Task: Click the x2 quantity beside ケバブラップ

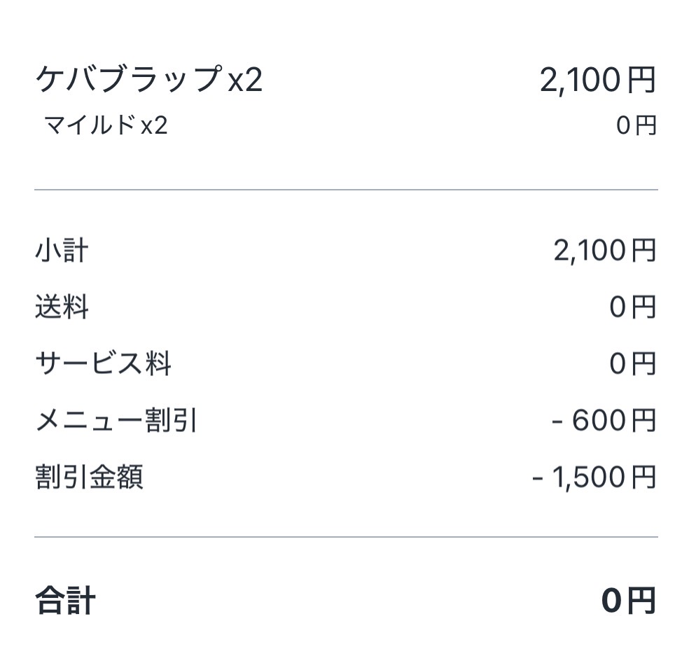Action: (245, 81)
